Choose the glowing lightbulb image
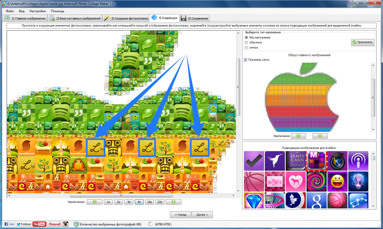Image resolution: width=383 pixels, height=229 pixels. pyautogui.click(x=358, y=182)
